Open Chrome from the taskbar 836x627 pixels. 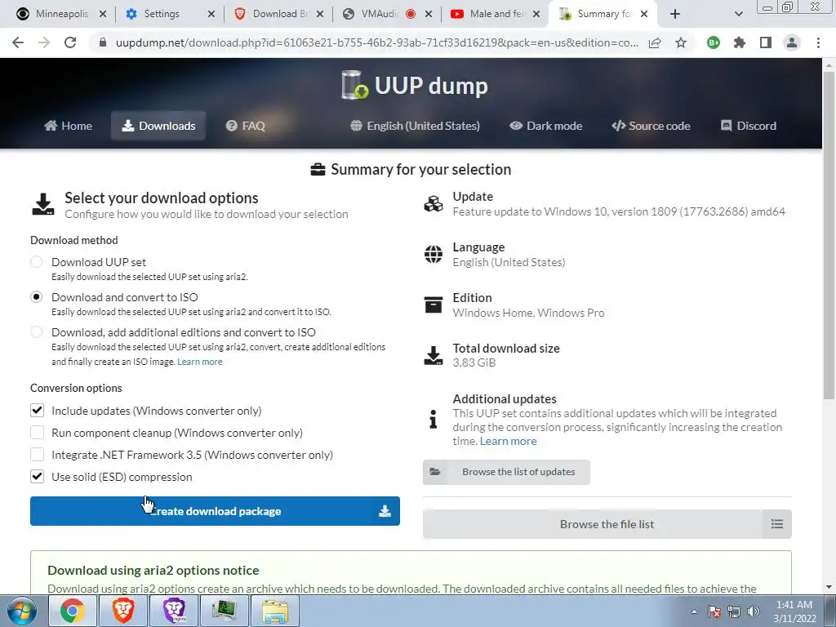pyautogui.click(x=72, y=611)
